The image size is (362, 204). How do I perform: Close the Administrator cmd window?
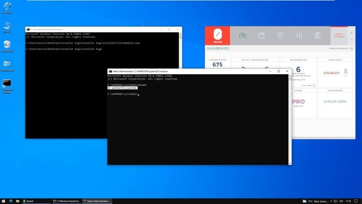tap(287, 71)
